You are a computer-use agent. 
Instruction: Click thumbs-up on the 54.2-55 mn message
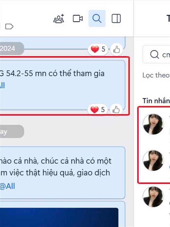pos(116,110)
